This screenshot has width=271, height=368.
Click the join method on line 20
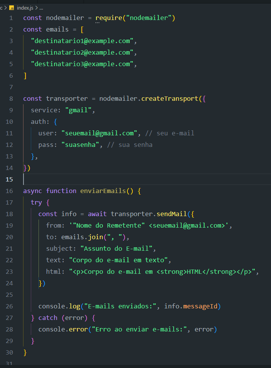coord(95,237)
